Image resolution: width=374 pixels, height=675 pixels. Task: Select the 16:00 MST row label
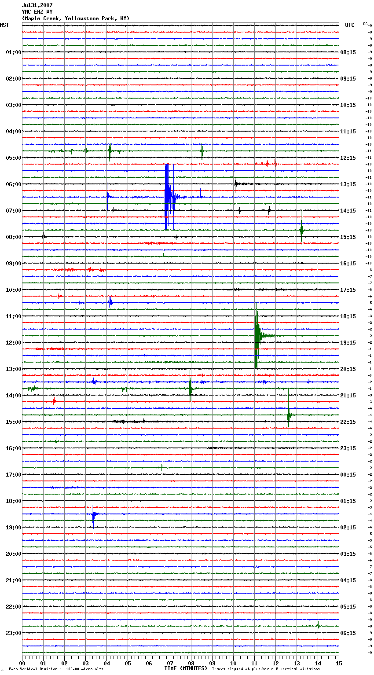[14, 448]
